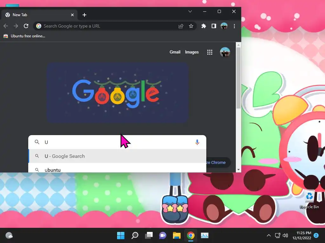
Task: Open File Explorer from the taskbar
Action: coord(177,235)
